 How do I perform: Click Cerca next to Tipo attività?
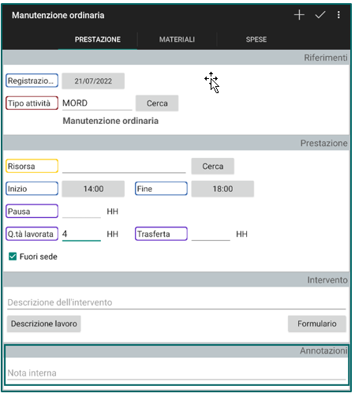pos(157,103)
